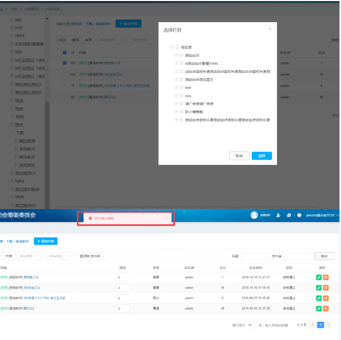Viewport: 341px width, 340px height.
Task: Check the 测试站点 checkbox in the dialog
Action: (x=181, y=55)
